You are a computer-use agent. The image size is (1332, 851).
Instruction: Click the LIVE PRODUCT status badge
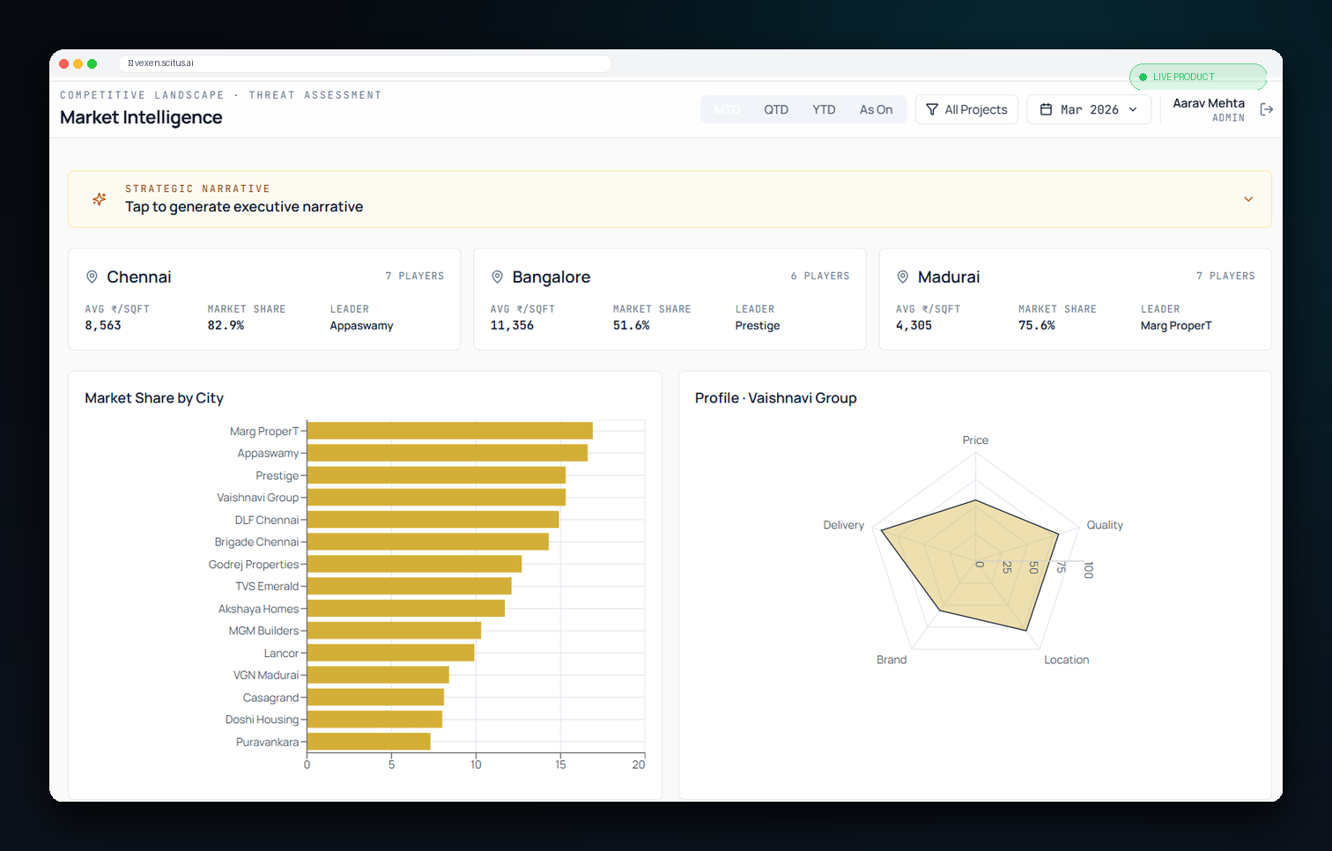tap(1198, 77)
